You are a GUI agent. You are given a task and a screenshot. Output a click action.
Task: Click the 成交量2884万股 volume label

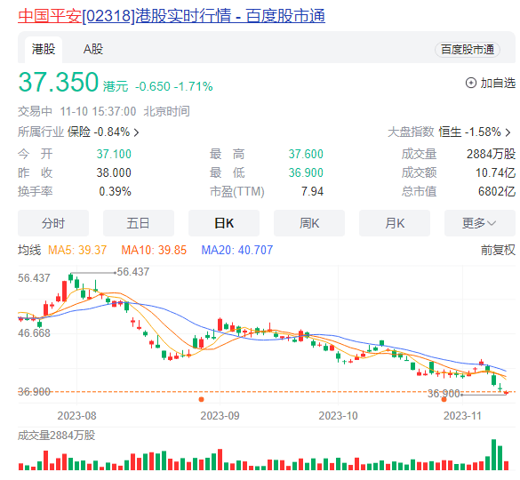[56, 436]
